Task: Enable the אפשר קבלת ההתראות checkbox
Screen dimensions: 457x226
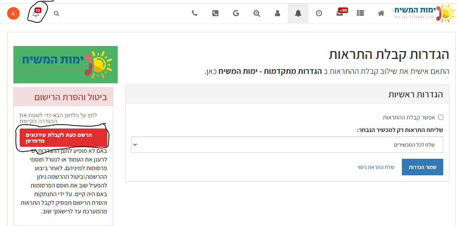Action: click(440, 117)
